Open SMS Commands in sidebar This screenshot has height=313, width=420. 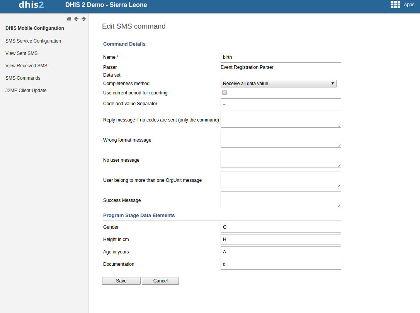(x=23, y=78)
